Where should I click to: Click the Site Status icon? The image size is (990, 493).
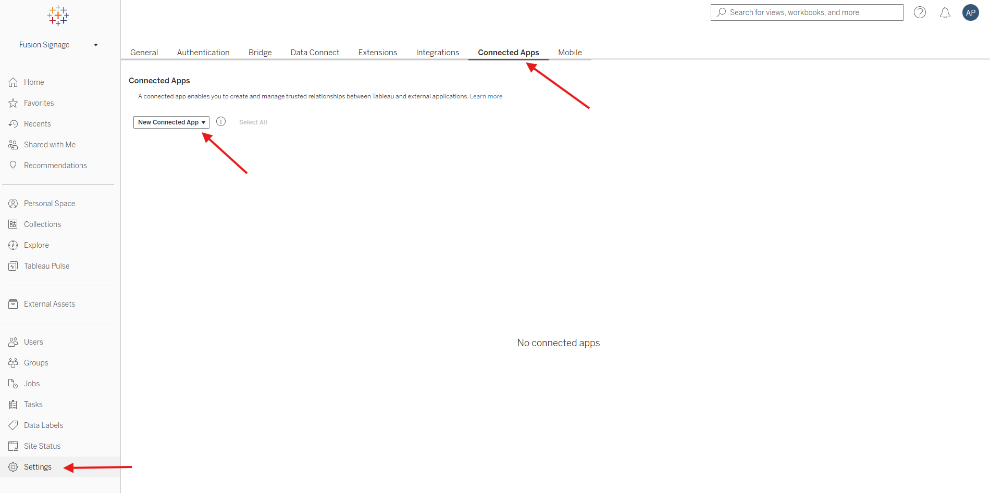click(13, 446)
